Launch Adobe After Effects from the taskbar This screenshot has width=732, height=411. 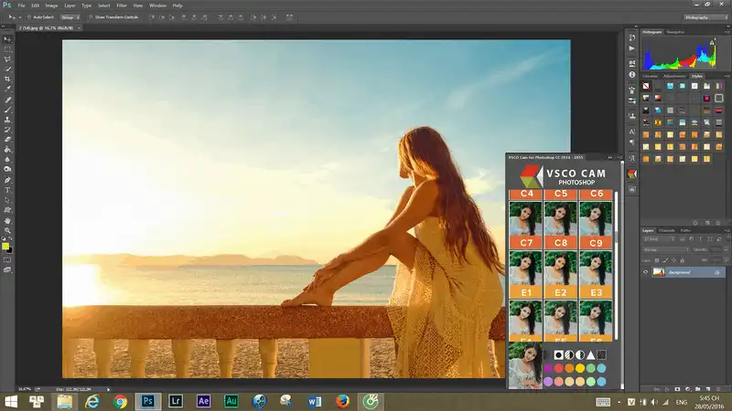pos(203,400)
